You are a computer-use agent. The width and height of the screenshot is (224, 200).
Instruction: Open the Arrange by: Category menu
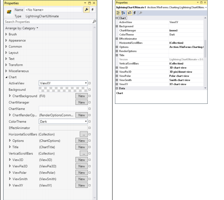(22, 28)
